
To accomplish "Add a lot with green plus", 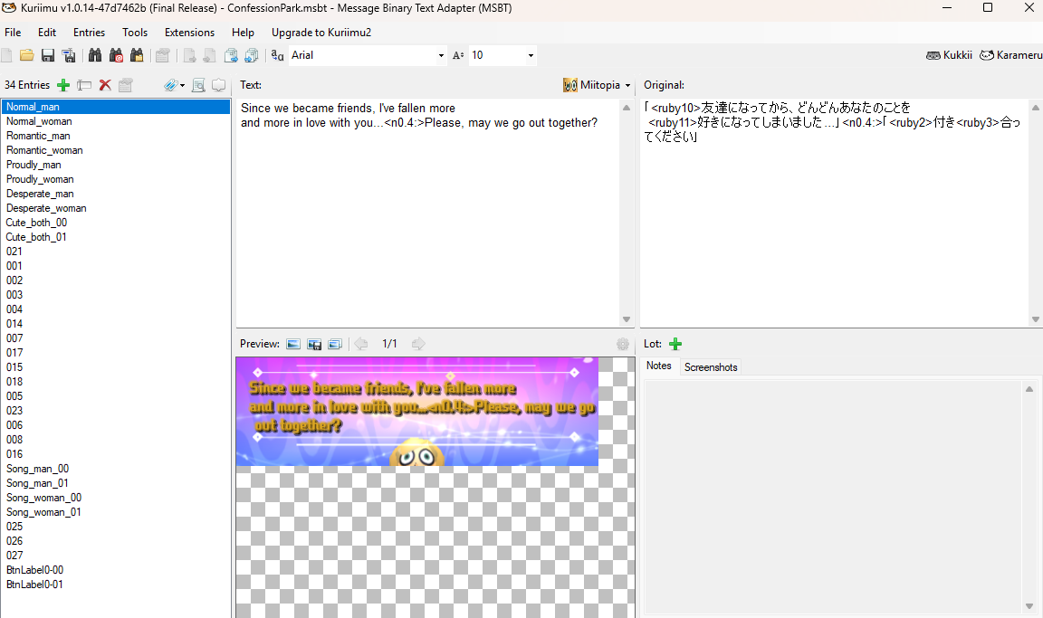I will [675, 344].
